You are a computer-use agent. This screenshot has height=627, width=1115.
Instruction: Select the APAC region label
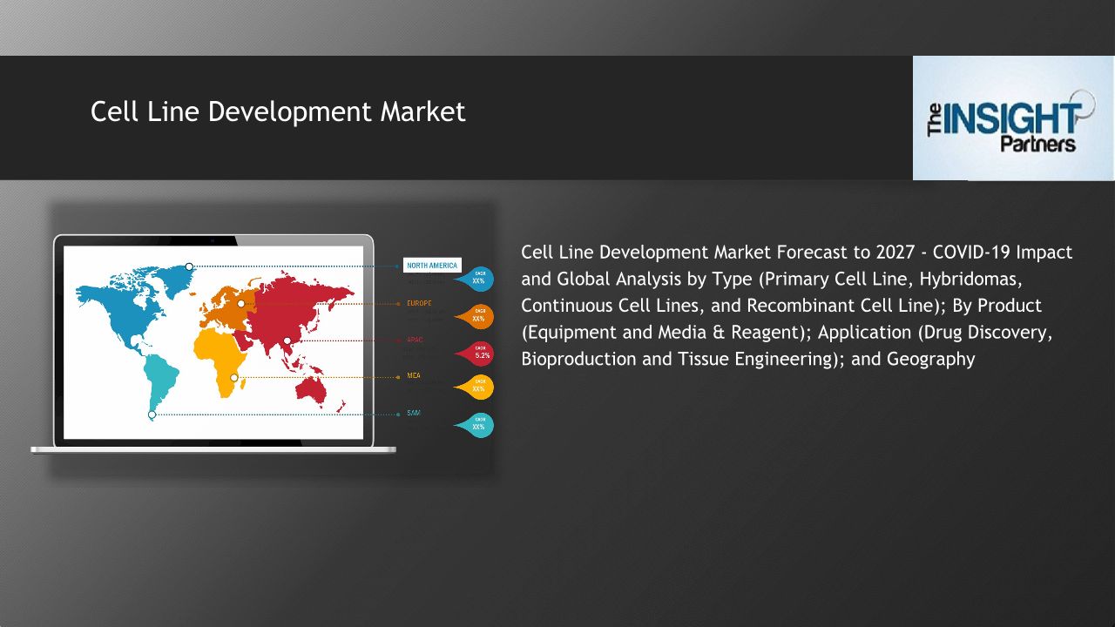pyautogui.click(x=415, y=340)
